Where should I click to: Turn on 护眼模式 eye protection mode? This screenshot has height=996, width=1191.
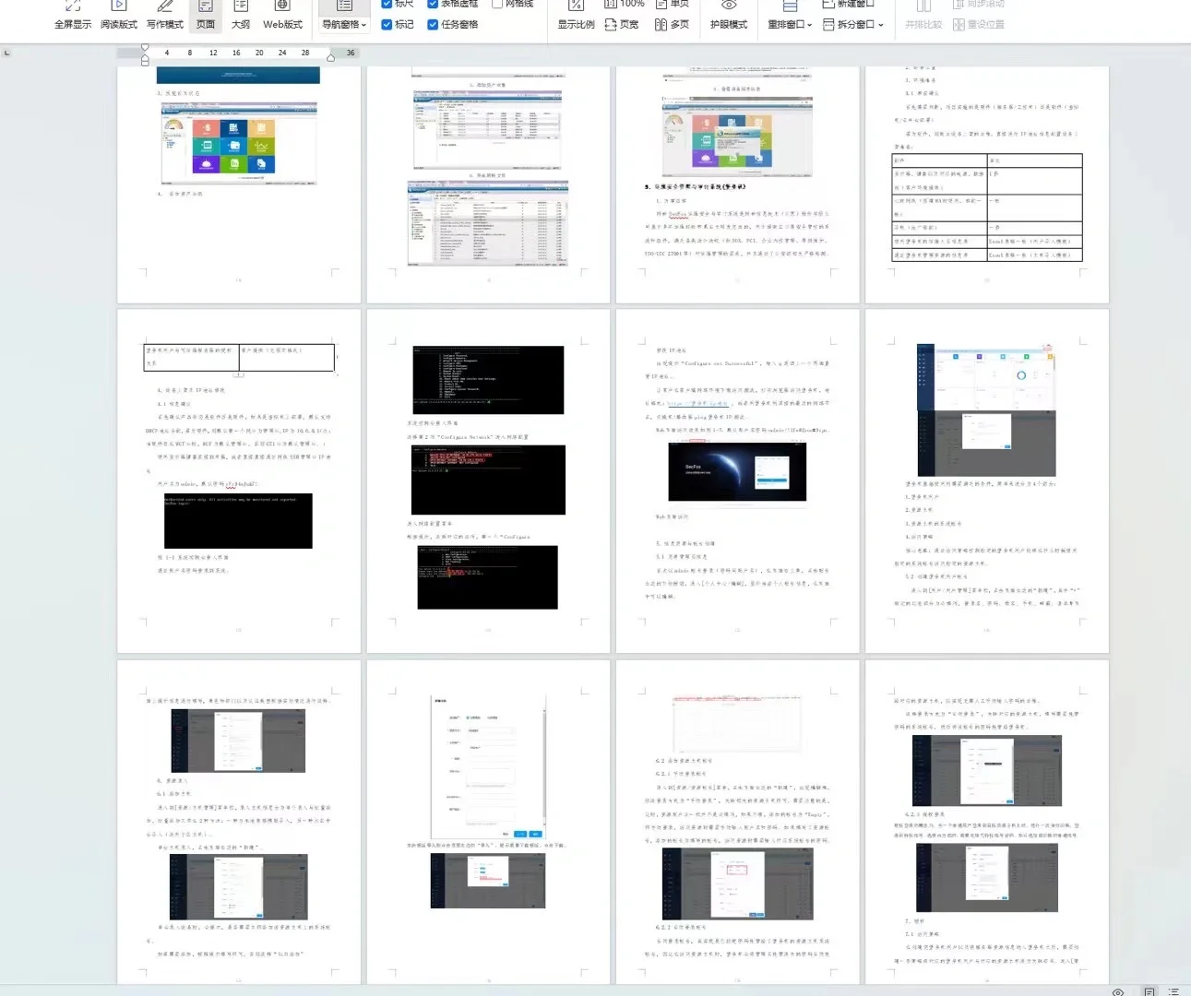click(x=729, y=16)
